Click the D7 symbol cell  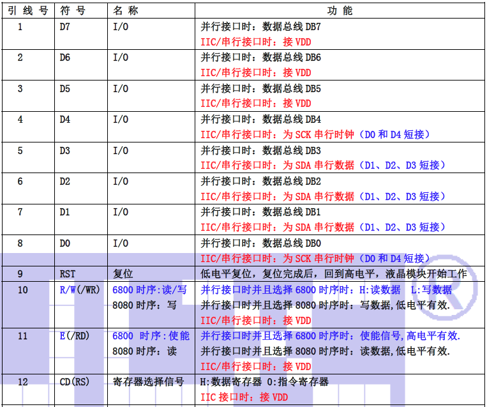[x=65, y=27]
